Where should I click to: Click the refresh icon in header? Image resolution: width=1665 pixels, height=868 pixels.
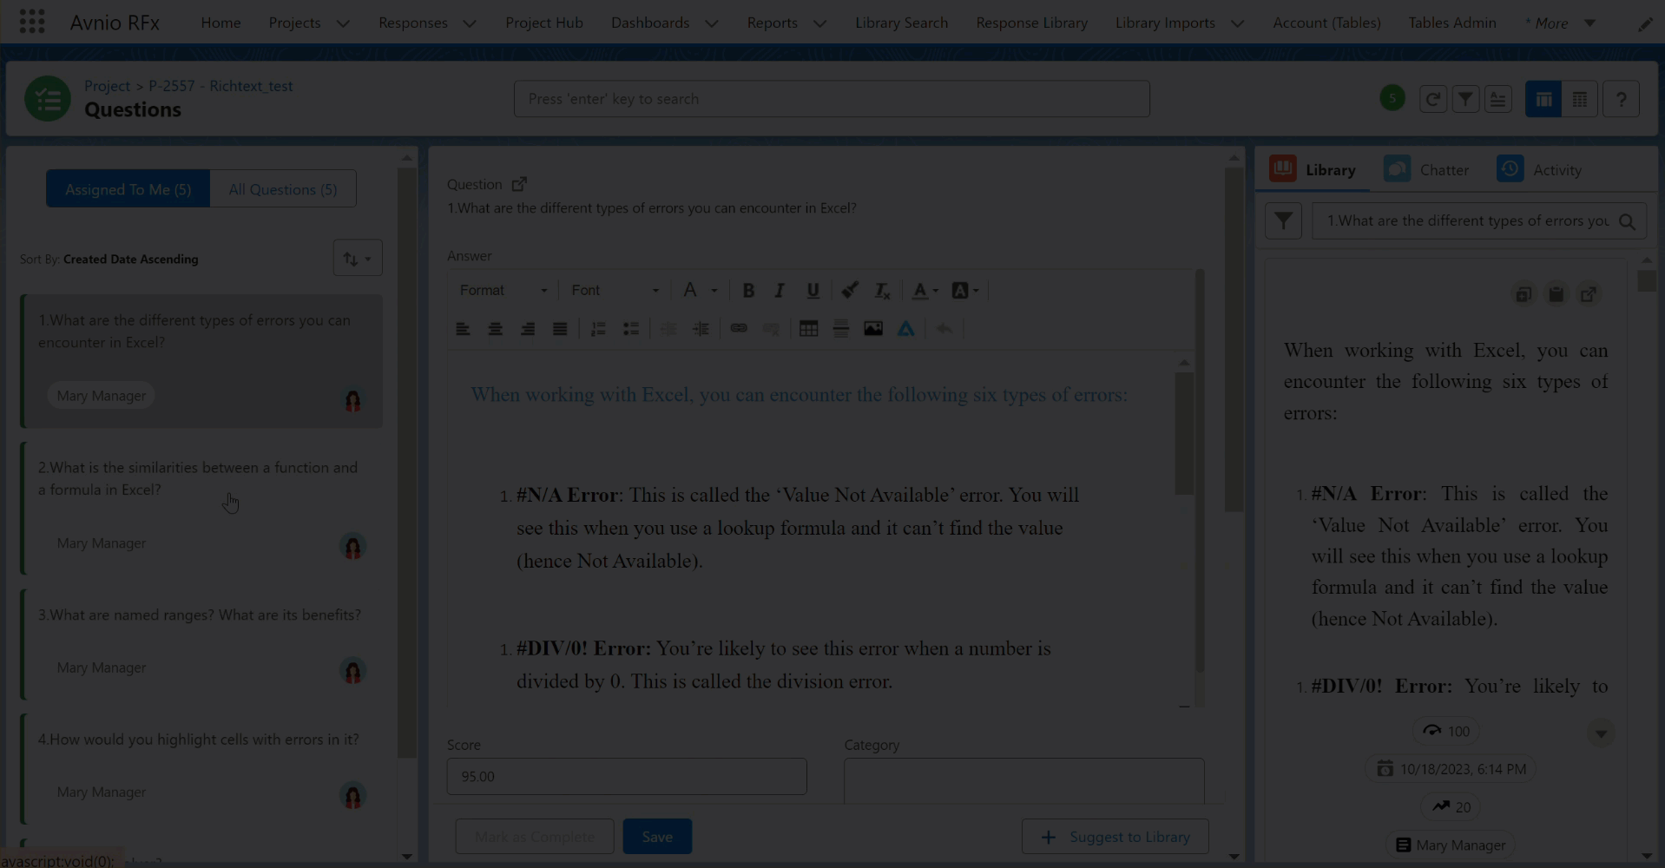(x=1433, y=99)
